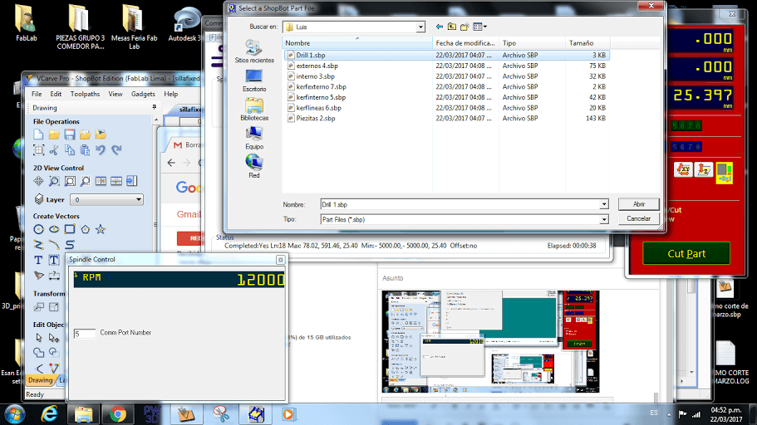The height and width of the screenshot is (425, 757).
Task: Open the File menu in VCarve
Action: tap(37, 94)
